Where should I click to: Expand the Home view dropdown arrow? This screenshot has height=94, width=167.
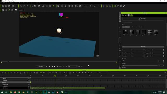[x=67, y=6]
